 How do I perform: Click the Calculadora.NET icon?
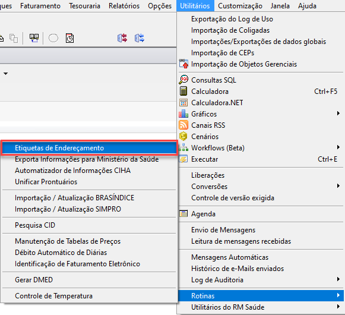pyautogui.click(x=183, y=103)
